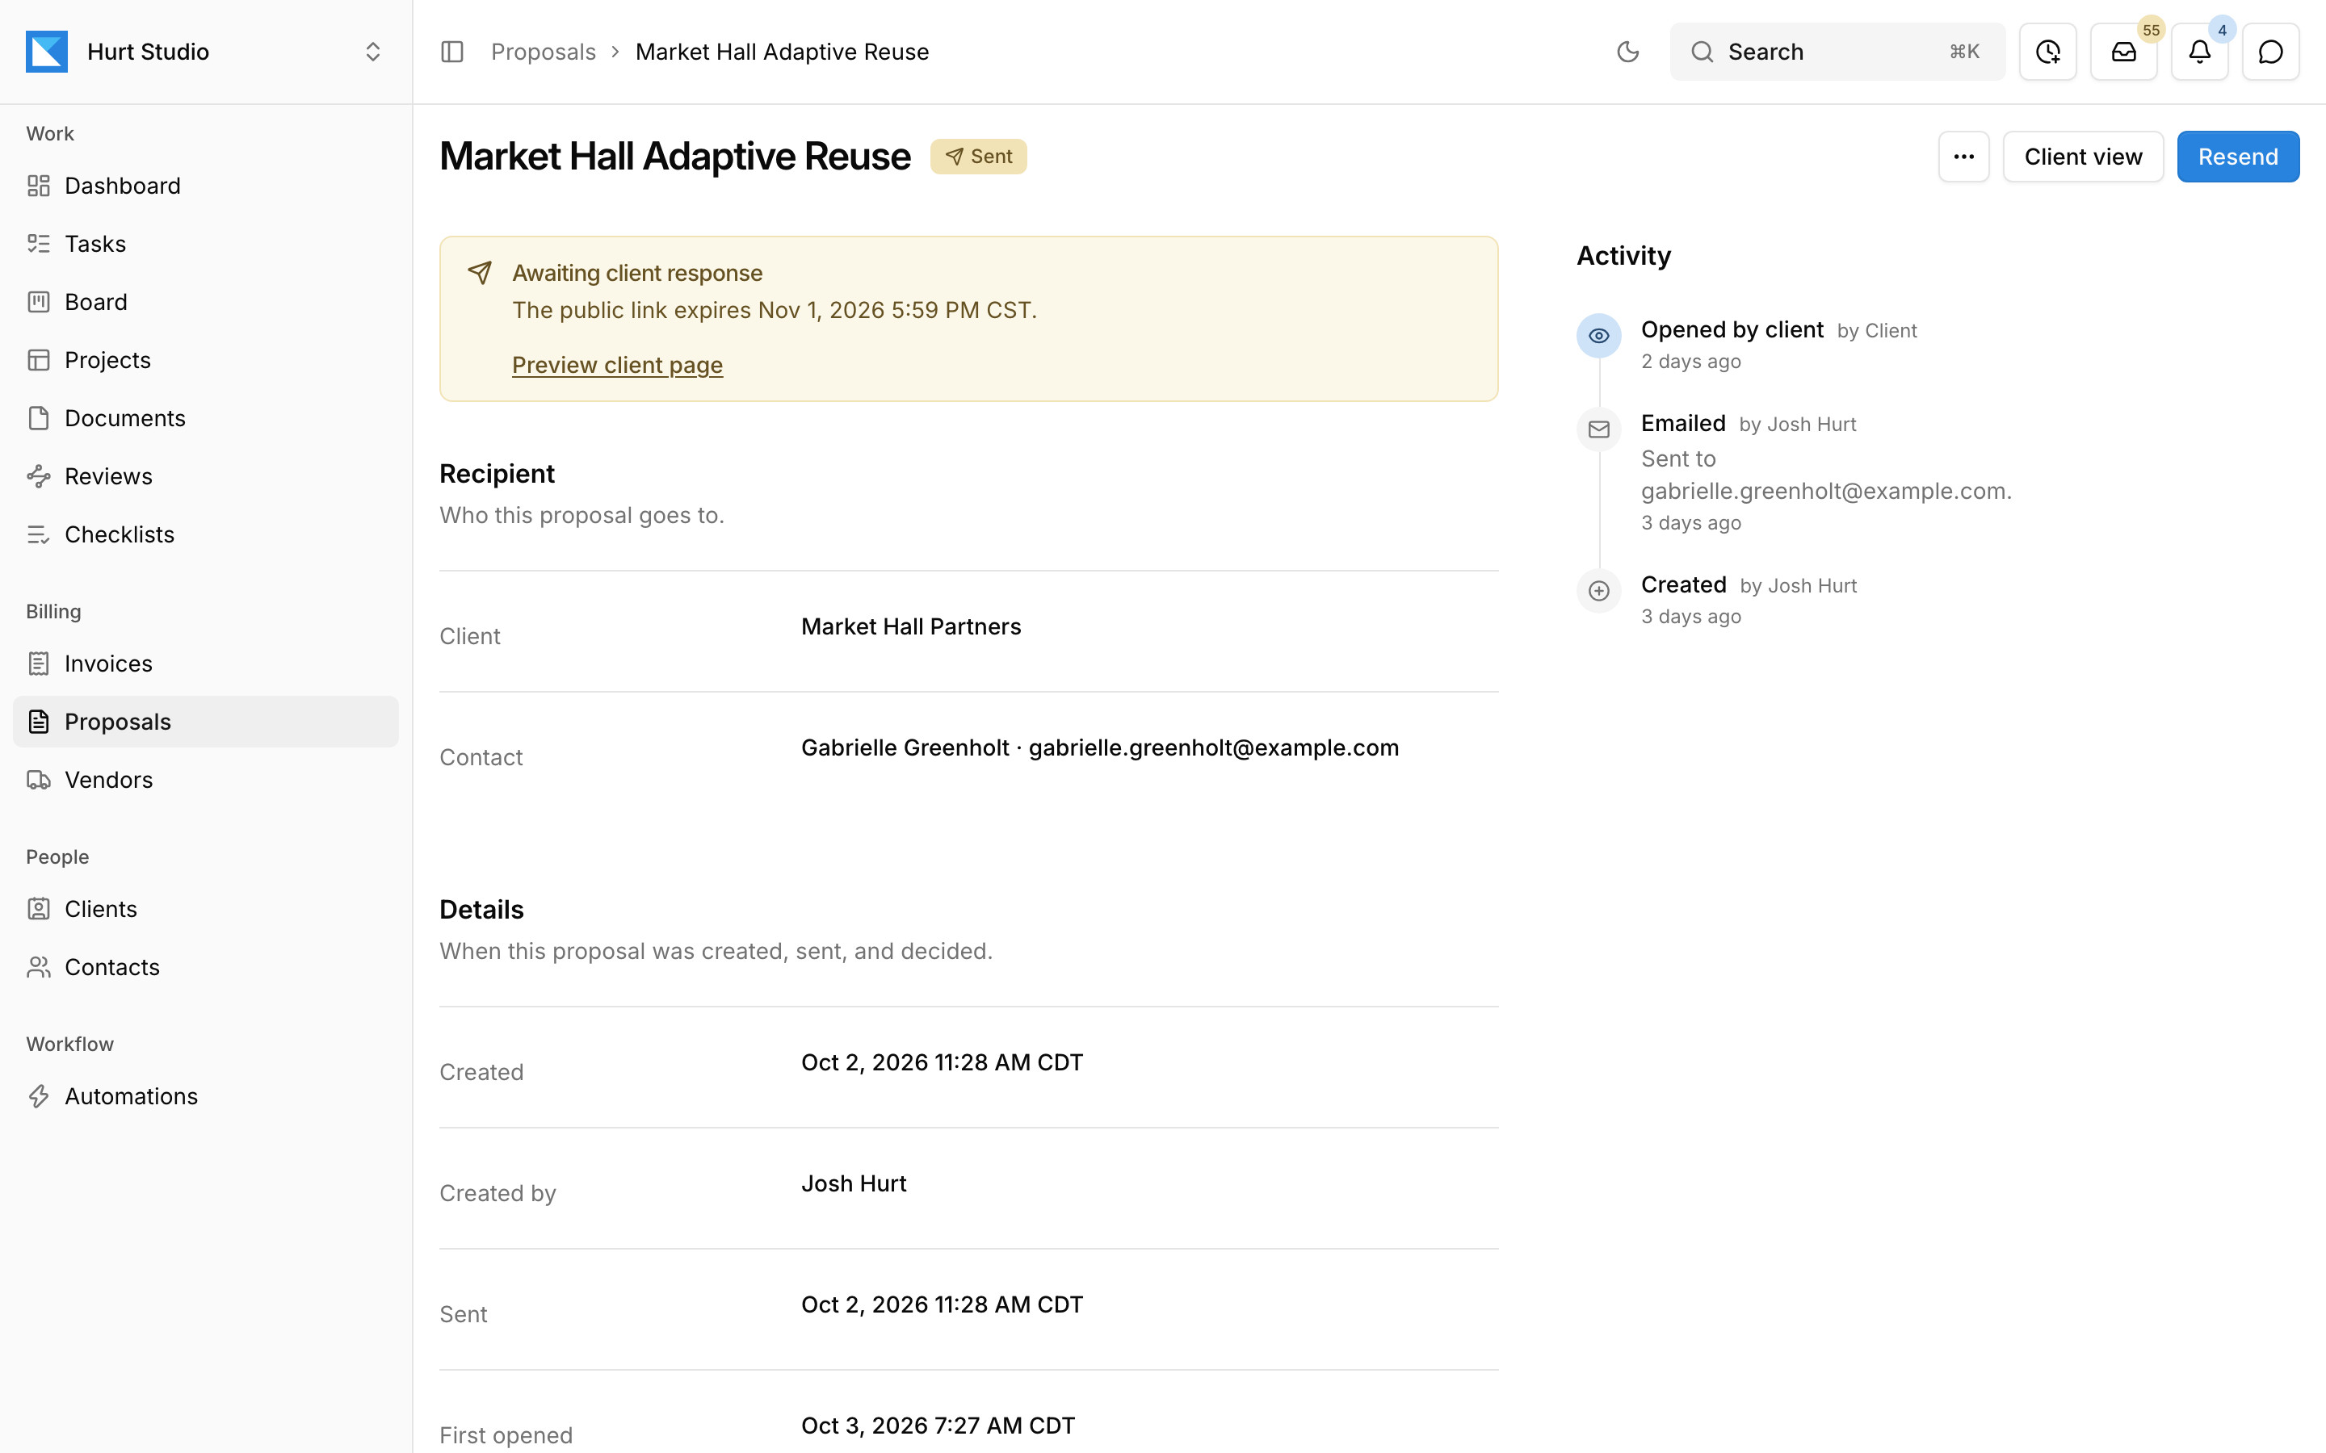Screen dimensions: 2326x1453
Task: Click the Hurt Studio logo
Action: tap(47, 52)
